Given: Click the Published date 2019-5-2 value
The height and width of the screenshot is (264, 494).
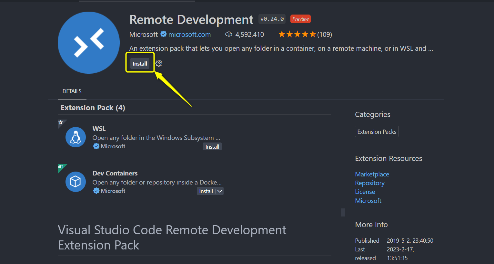Looking at the screenshot, I should (410, 240).
